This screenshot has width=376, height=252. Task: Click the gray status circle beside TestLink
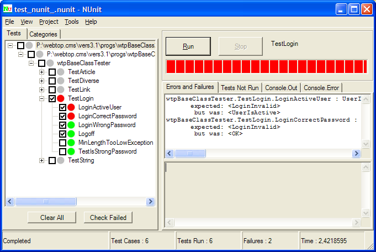61,90
